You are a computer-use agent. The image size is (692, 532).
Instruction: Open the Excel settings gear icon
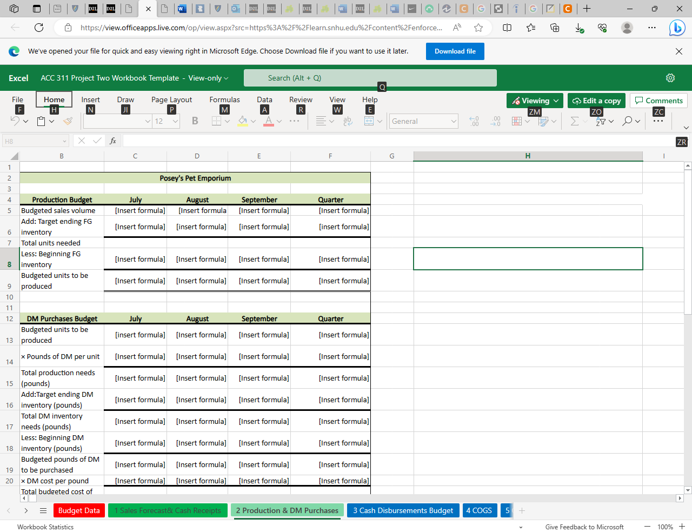670,78
